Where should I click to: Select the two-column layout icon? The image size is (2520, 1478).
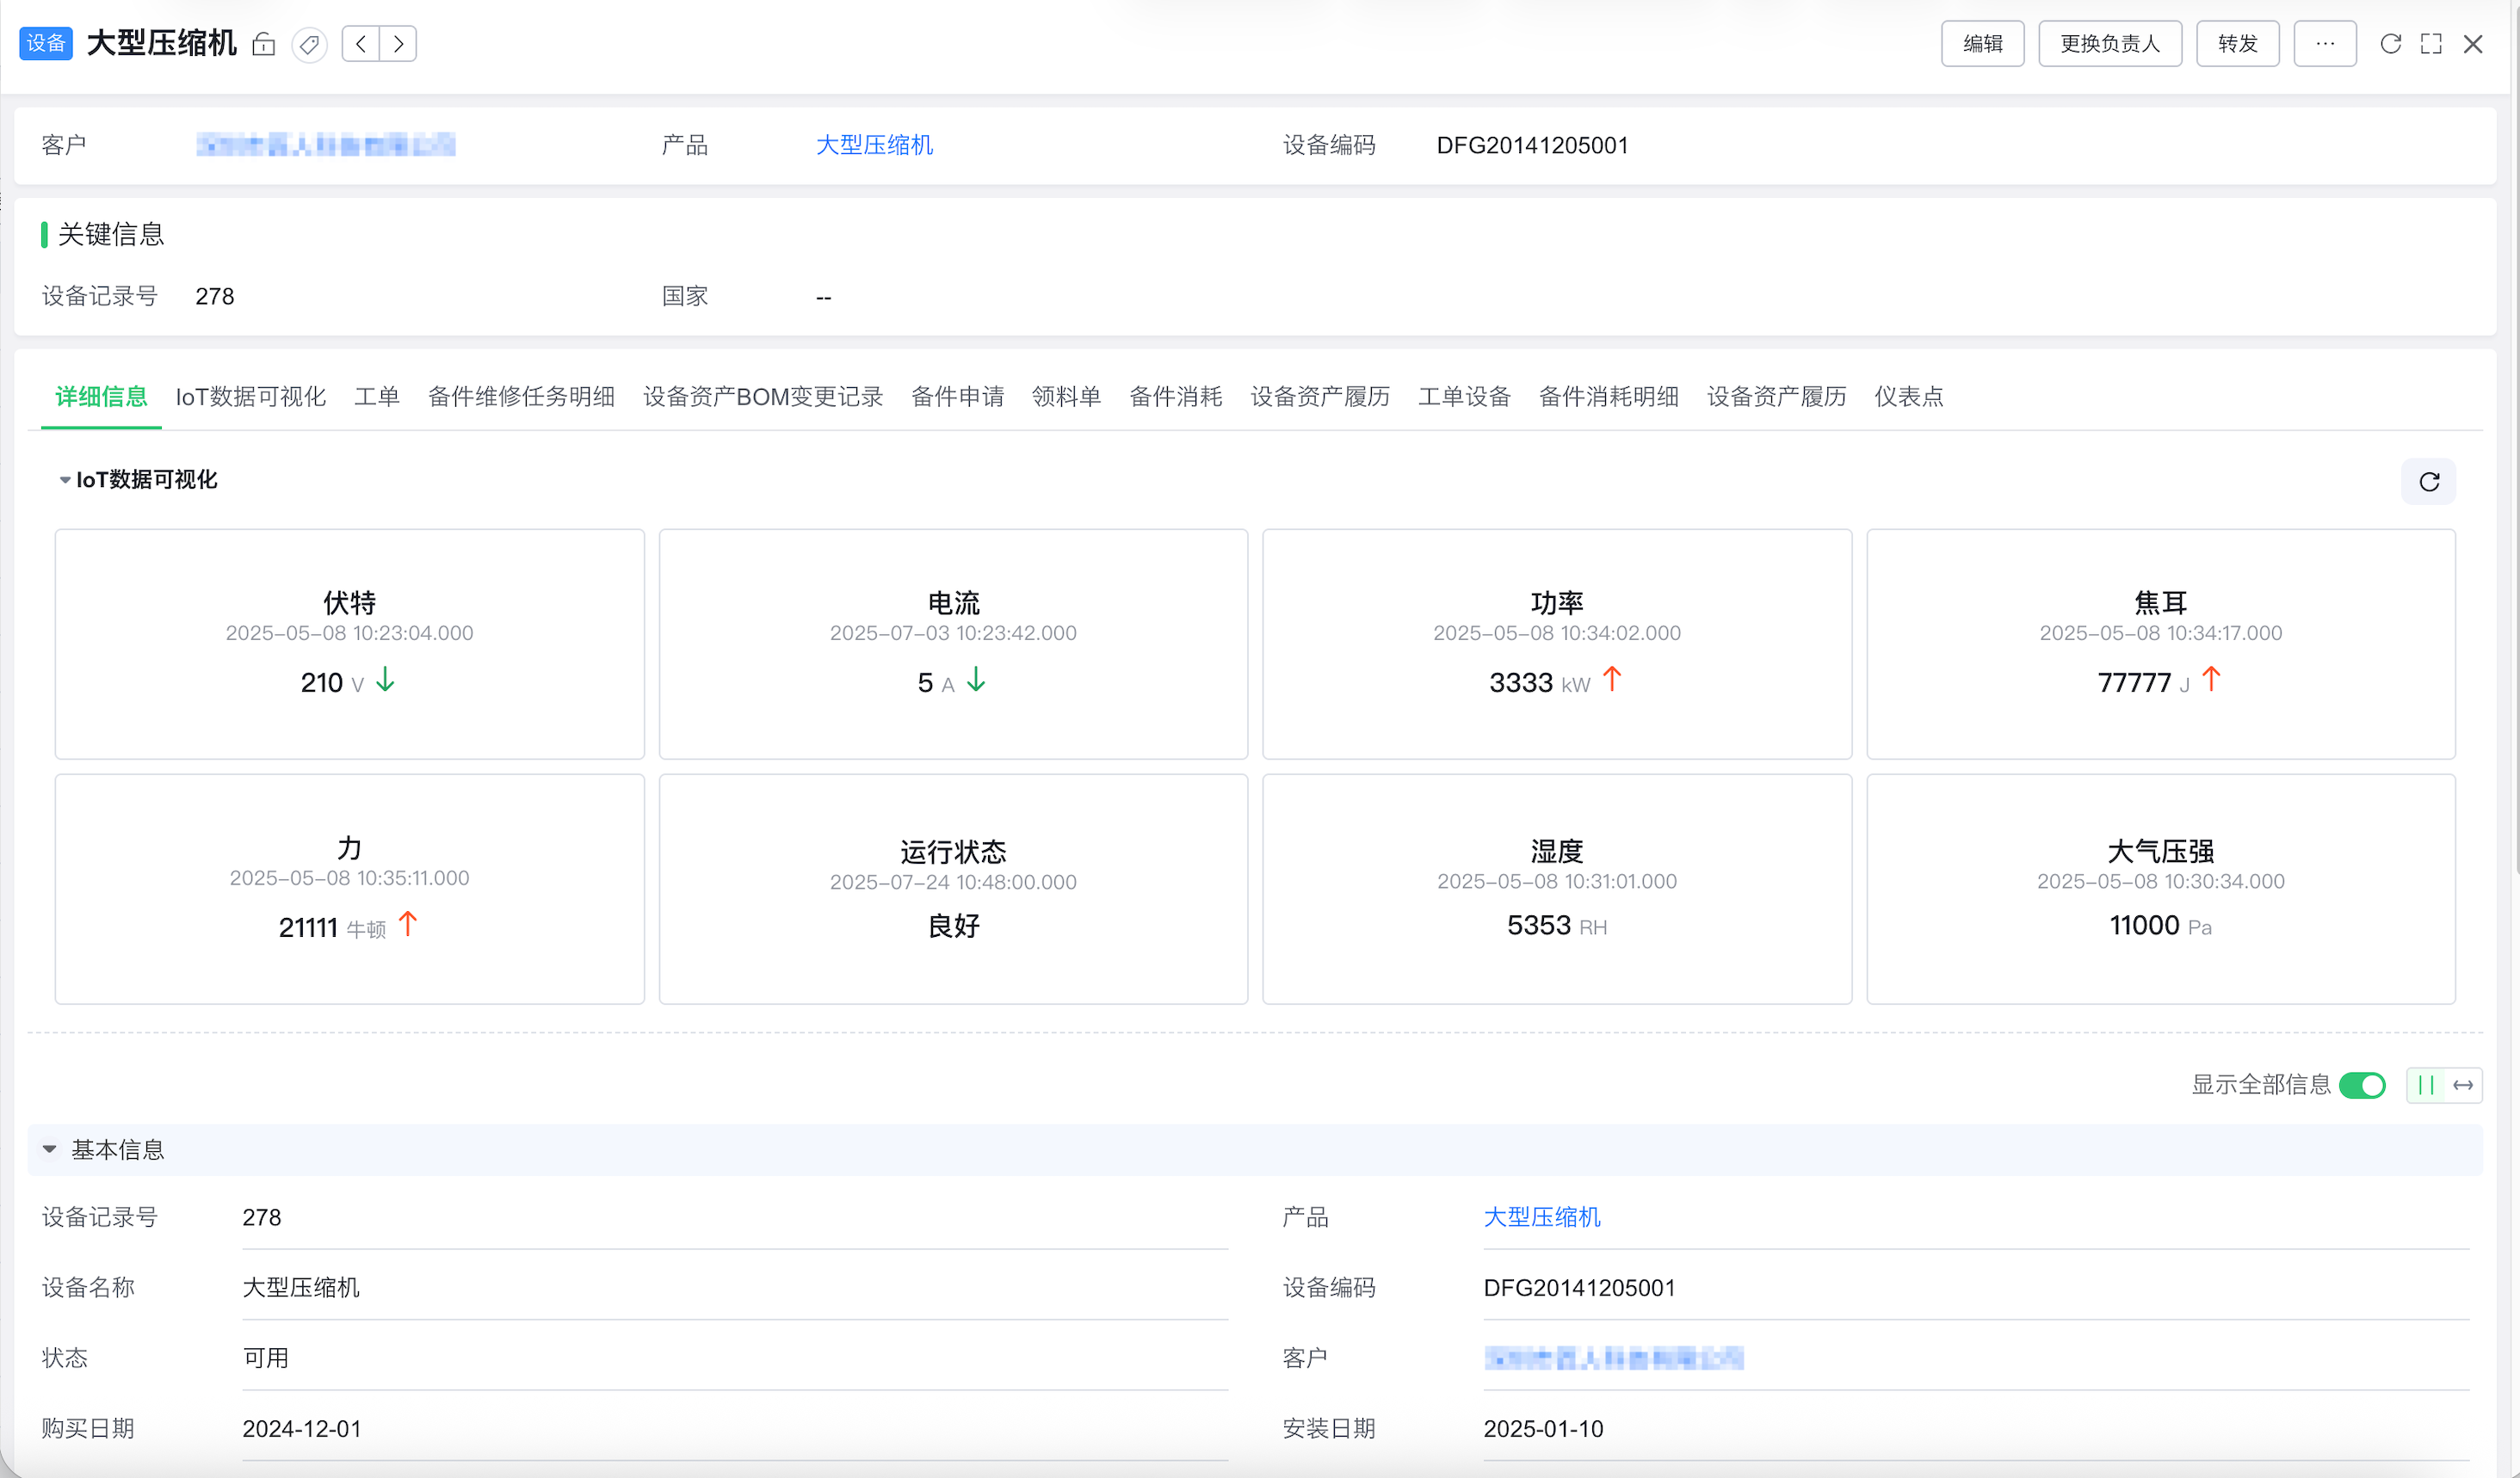pyautogui.click(x=2426, y=1085)
